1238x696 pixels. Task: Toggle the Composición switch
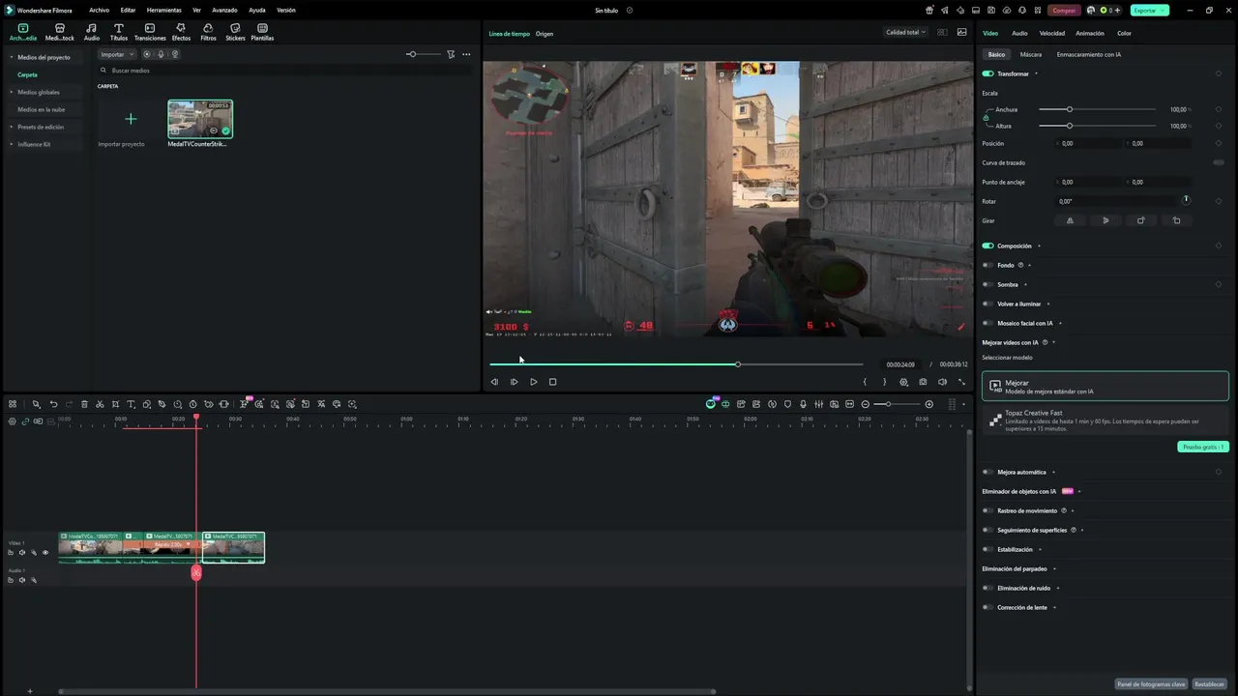click(987, 246)
